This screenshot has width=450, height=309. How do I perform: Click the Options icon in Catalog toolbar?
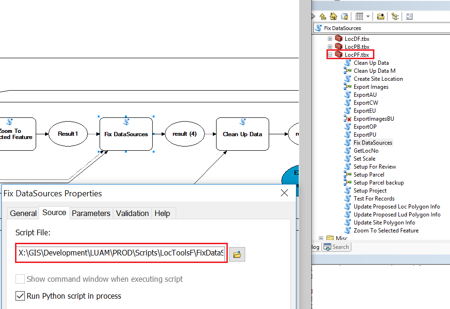tap(410, 16)
